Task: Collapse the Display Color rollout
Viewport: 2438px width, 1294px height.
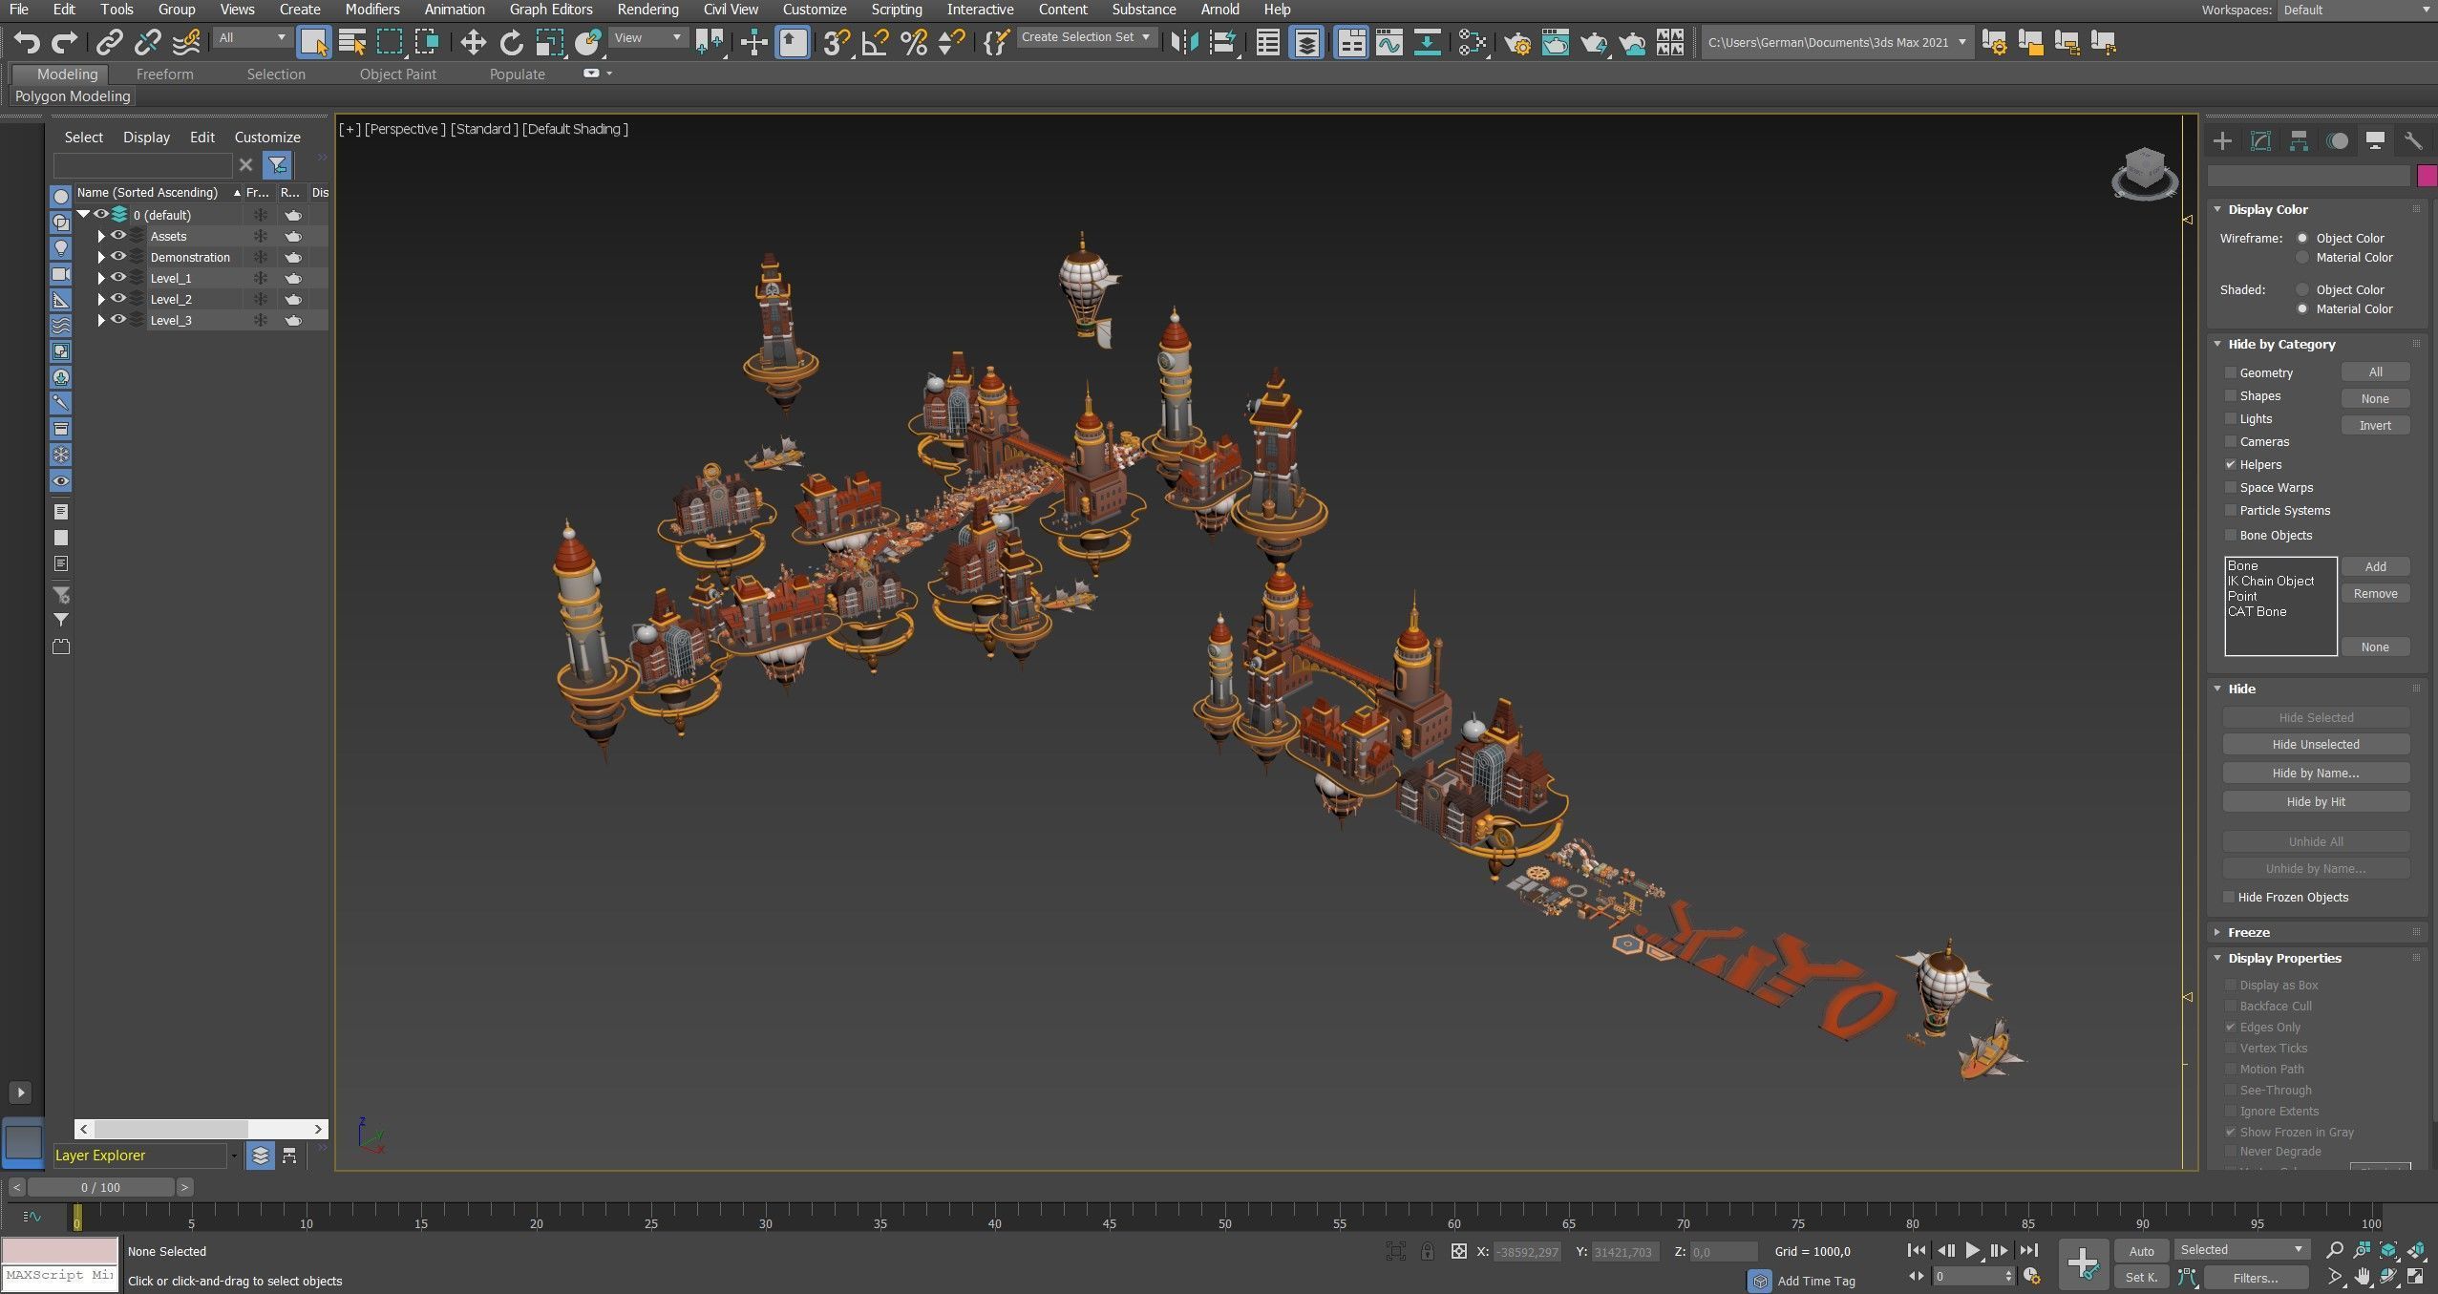Action: click(2217, 209)
